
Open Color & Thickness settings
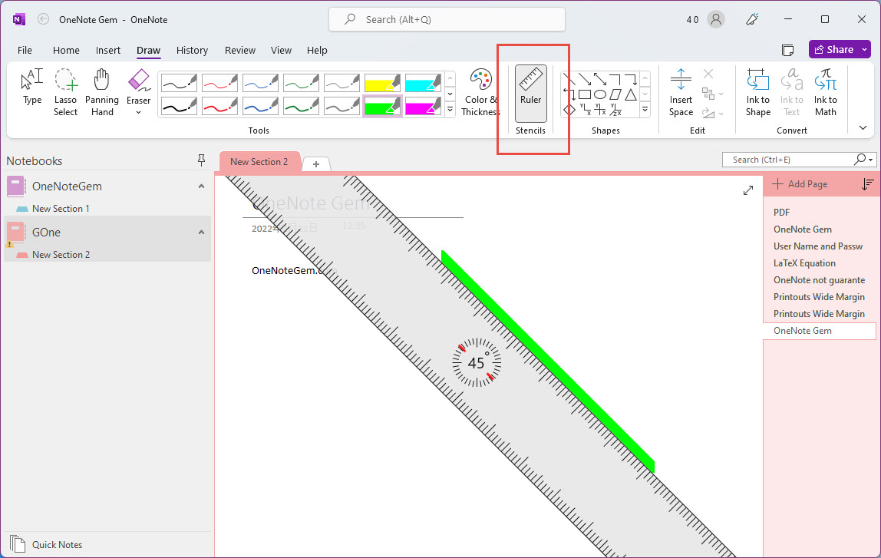tap(481, 92)
